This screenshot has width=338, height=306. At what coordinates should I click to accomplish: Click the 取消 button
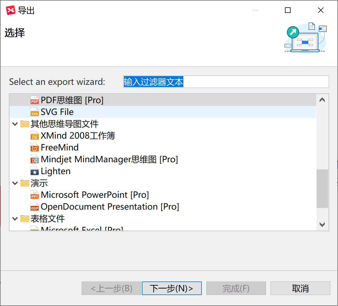300,288
